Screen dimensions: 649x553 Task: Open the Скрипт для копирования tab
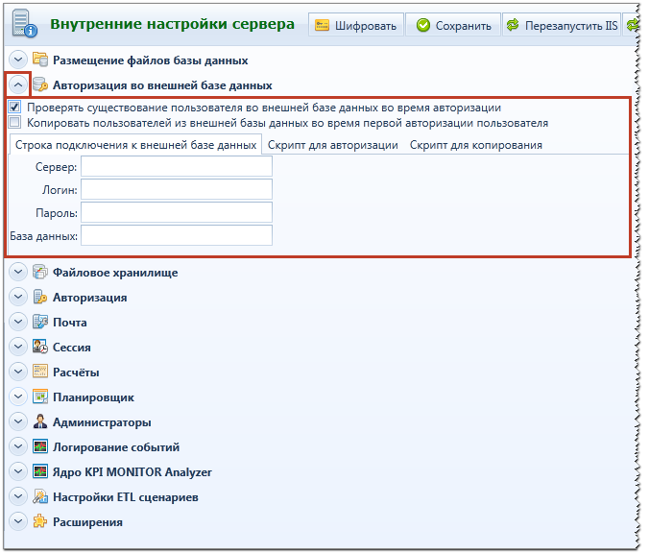(x=476, y=145)
